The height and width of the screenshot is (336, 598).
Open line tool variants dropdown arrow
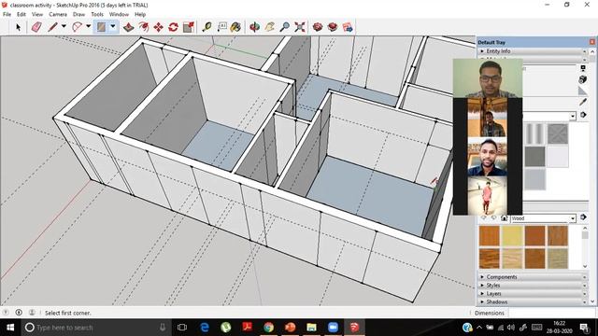coord(64,27)
